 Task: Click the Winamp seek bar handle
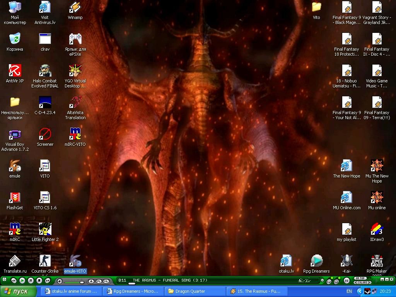131,283
